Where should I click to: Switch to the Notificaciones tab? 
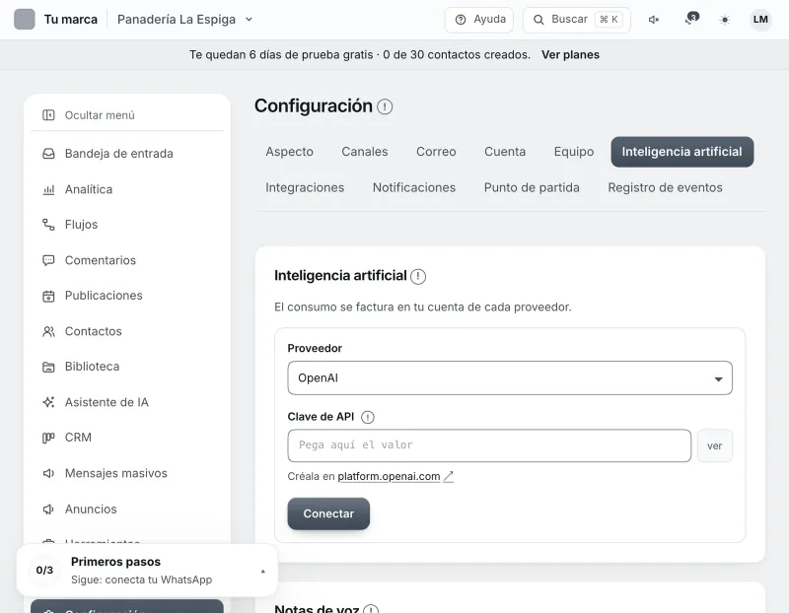[414, 187]
